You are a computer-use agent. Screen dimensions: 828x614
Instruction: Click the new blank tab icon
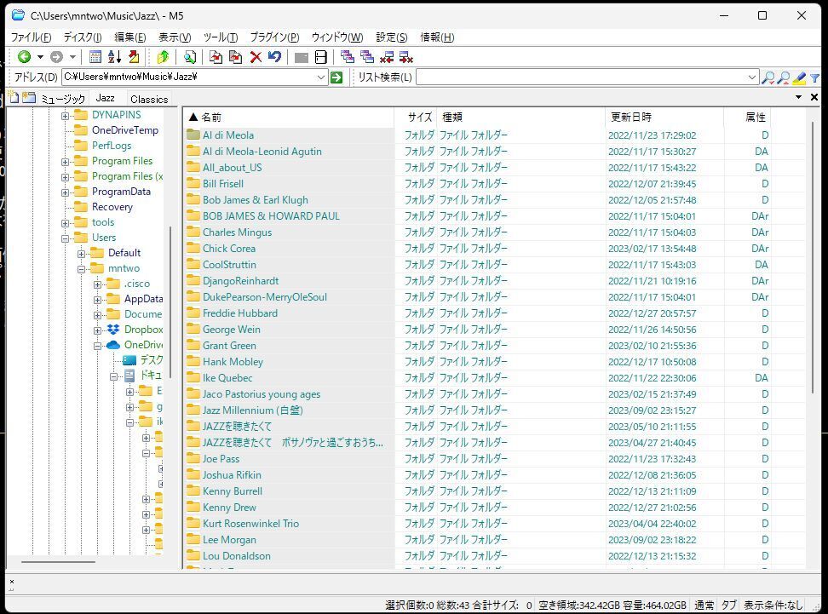(13, 98)
